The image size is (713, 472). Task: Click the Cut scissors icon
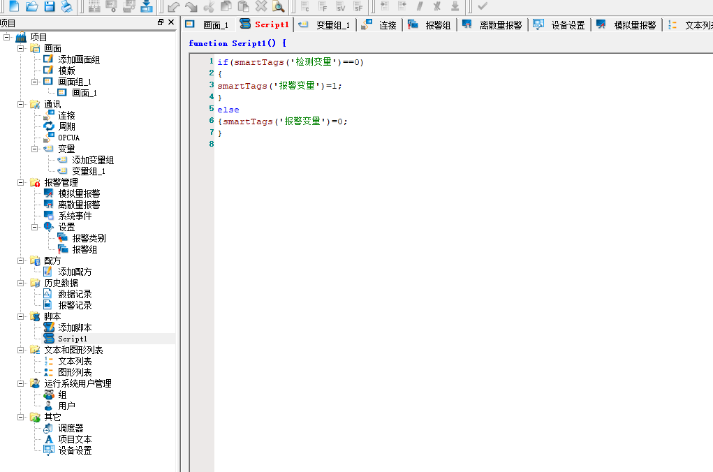pos(209,6)
